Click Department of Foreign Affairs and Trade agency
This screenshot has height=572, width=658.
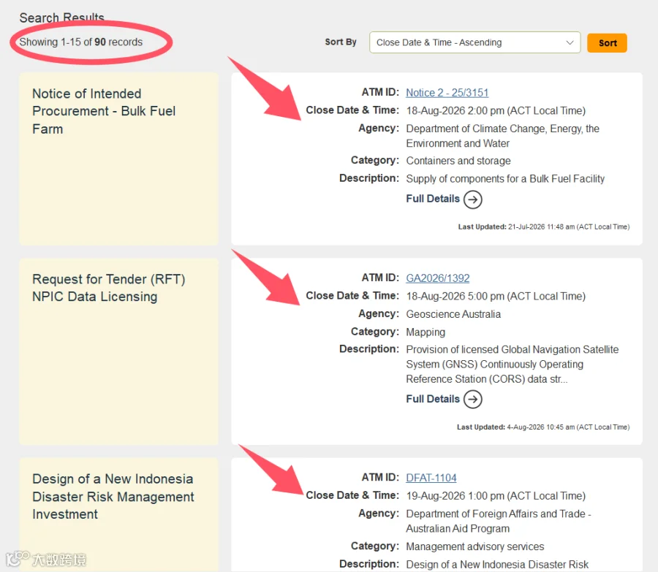[499, 521]
